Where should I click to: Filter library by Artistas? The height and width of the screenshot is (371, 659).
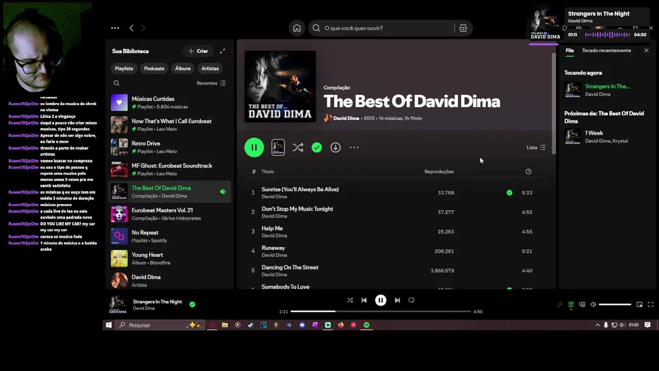[x=210, y=69]
